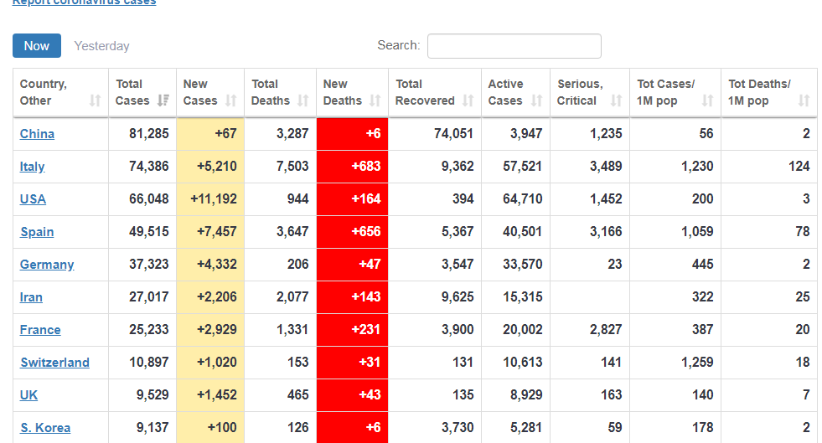Switch to the Now tab

tap(37, 46)
